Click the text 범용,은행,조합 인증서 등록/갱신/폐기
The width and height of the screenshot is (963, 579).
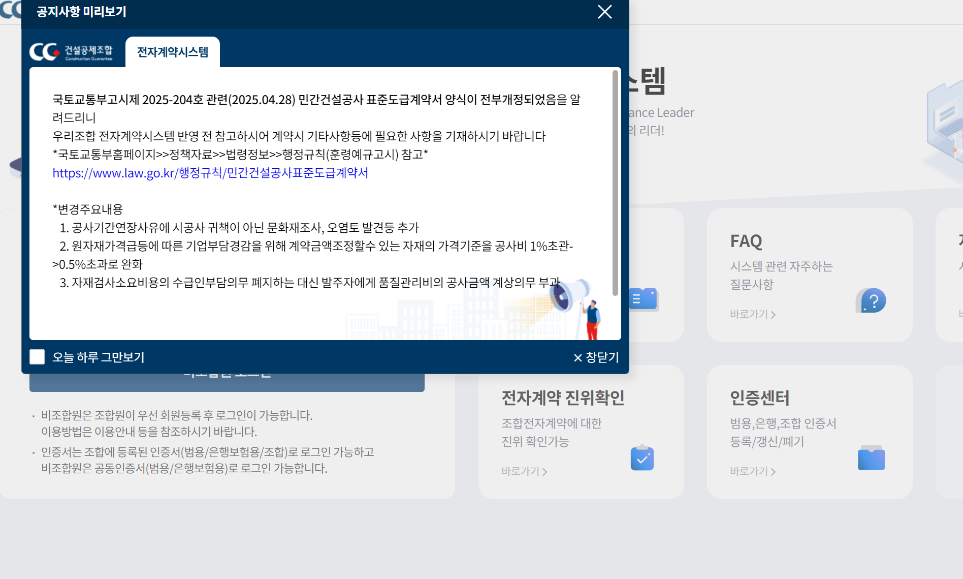(x=783, y=432)
